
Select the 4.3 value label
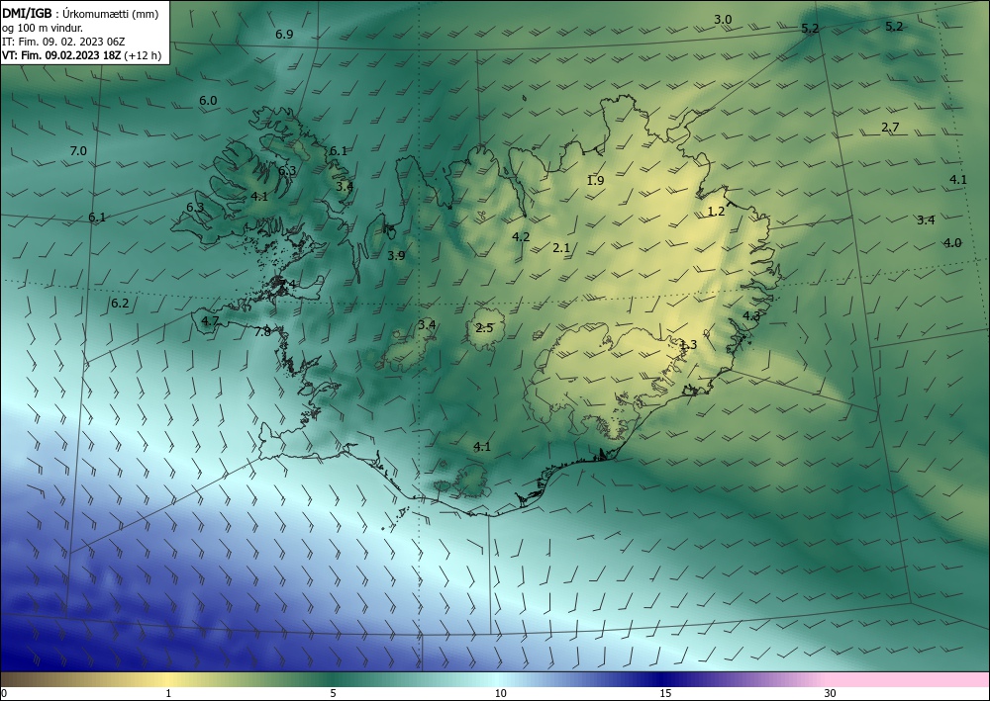click(x=751, y=315)
